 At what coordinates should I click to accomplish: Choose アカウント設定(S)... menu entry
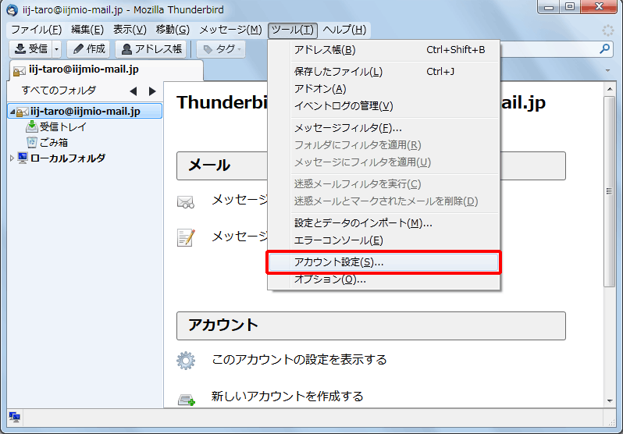383,262
